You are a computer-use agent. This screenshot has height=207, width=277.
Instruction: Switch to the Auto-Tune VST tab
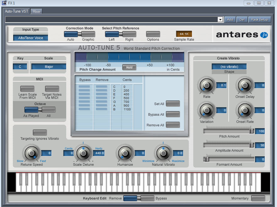tap(16, 11)
